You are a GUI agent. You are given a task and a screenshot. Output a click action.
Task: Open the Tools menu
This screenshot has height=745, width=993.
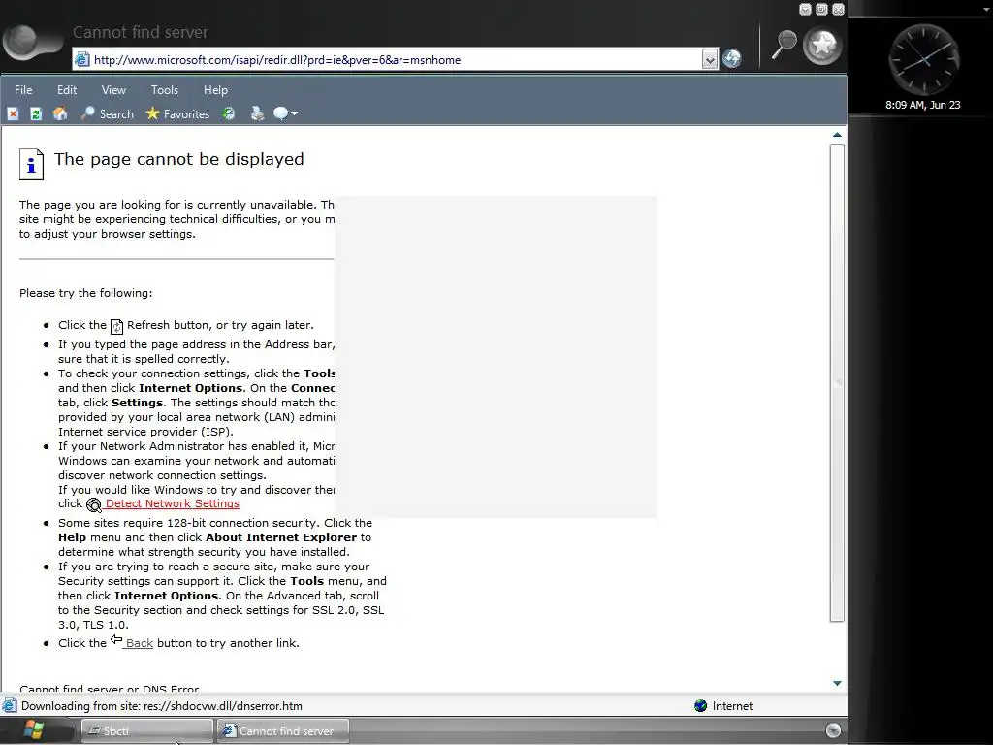tap(165, 90)
